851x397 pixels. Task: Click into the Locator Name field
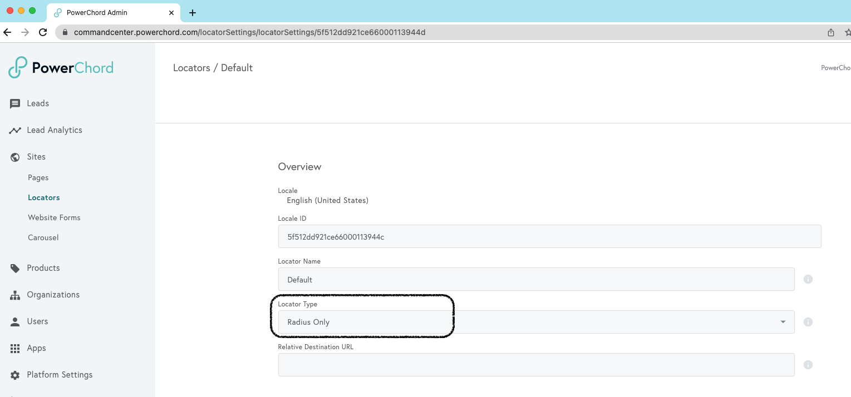pos(536,279)
